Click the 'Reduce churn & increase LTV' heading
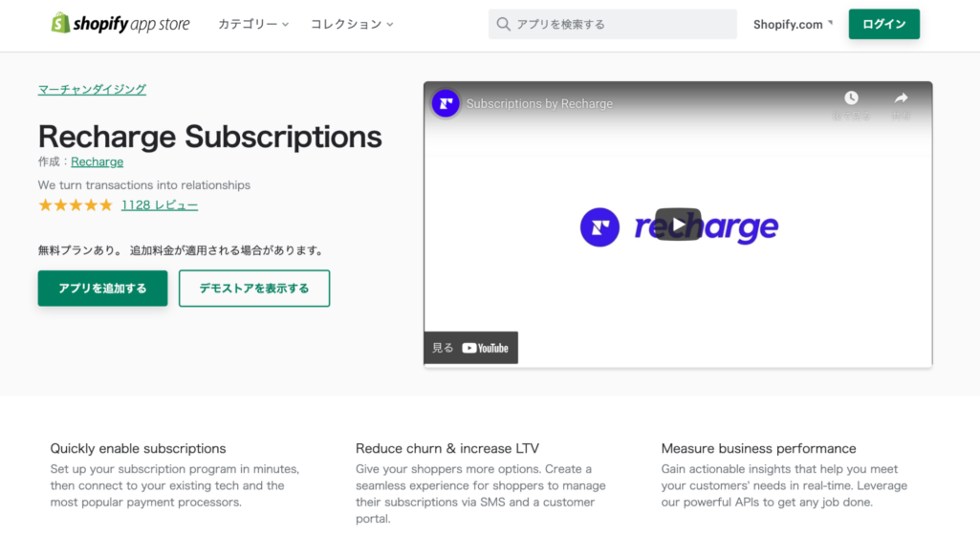 click(x=447, y=448)
